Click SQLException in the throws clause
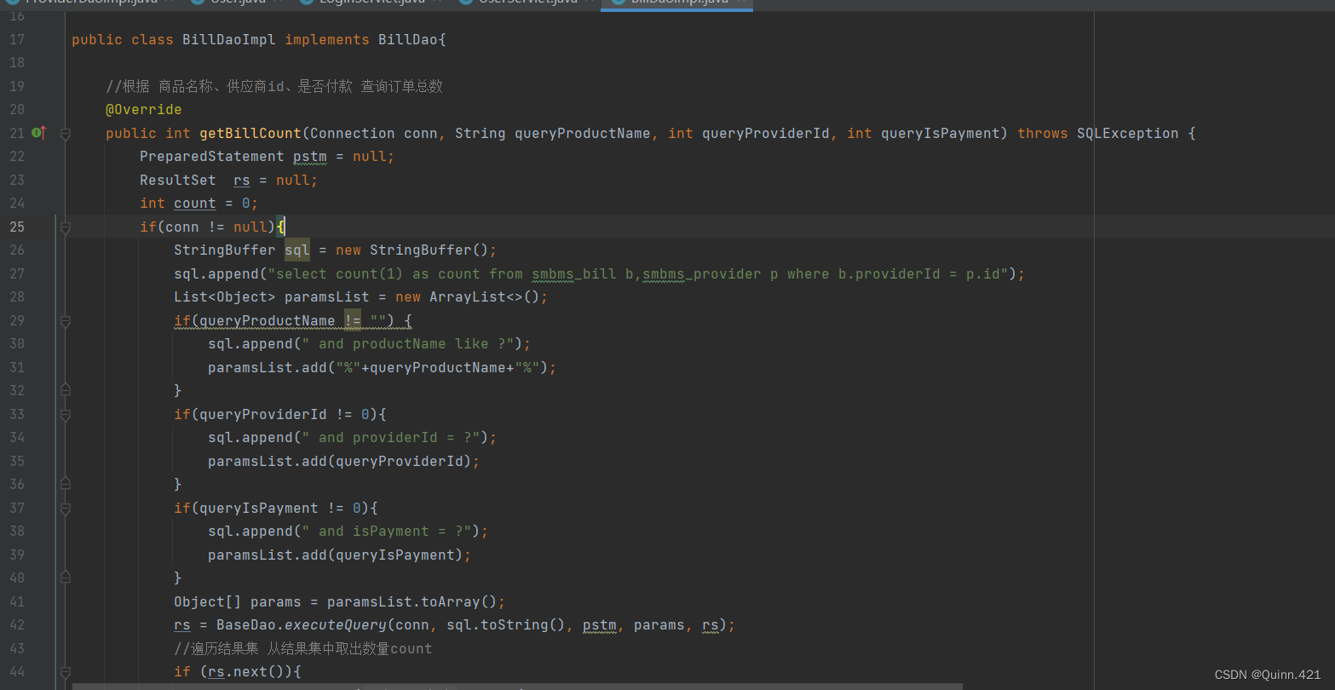Screen dimensions: 1335x690 pos(1128,133)
